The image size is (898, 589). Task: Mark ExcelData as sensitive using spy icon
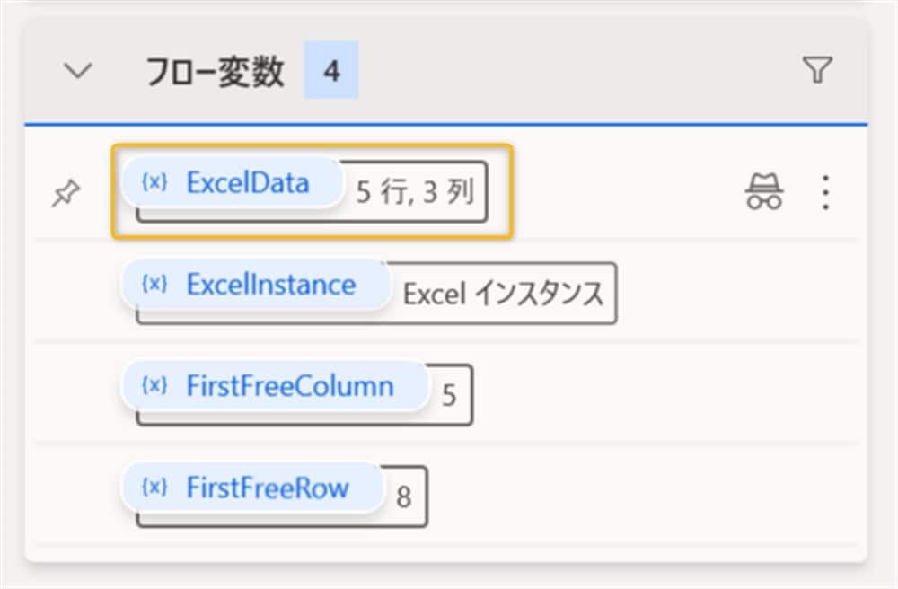click(x=764, y=192)
